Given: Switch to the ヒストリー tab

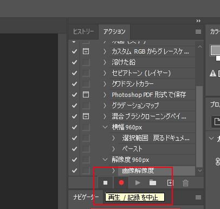Looking at the screenshot, I should [x=83, y=32].
